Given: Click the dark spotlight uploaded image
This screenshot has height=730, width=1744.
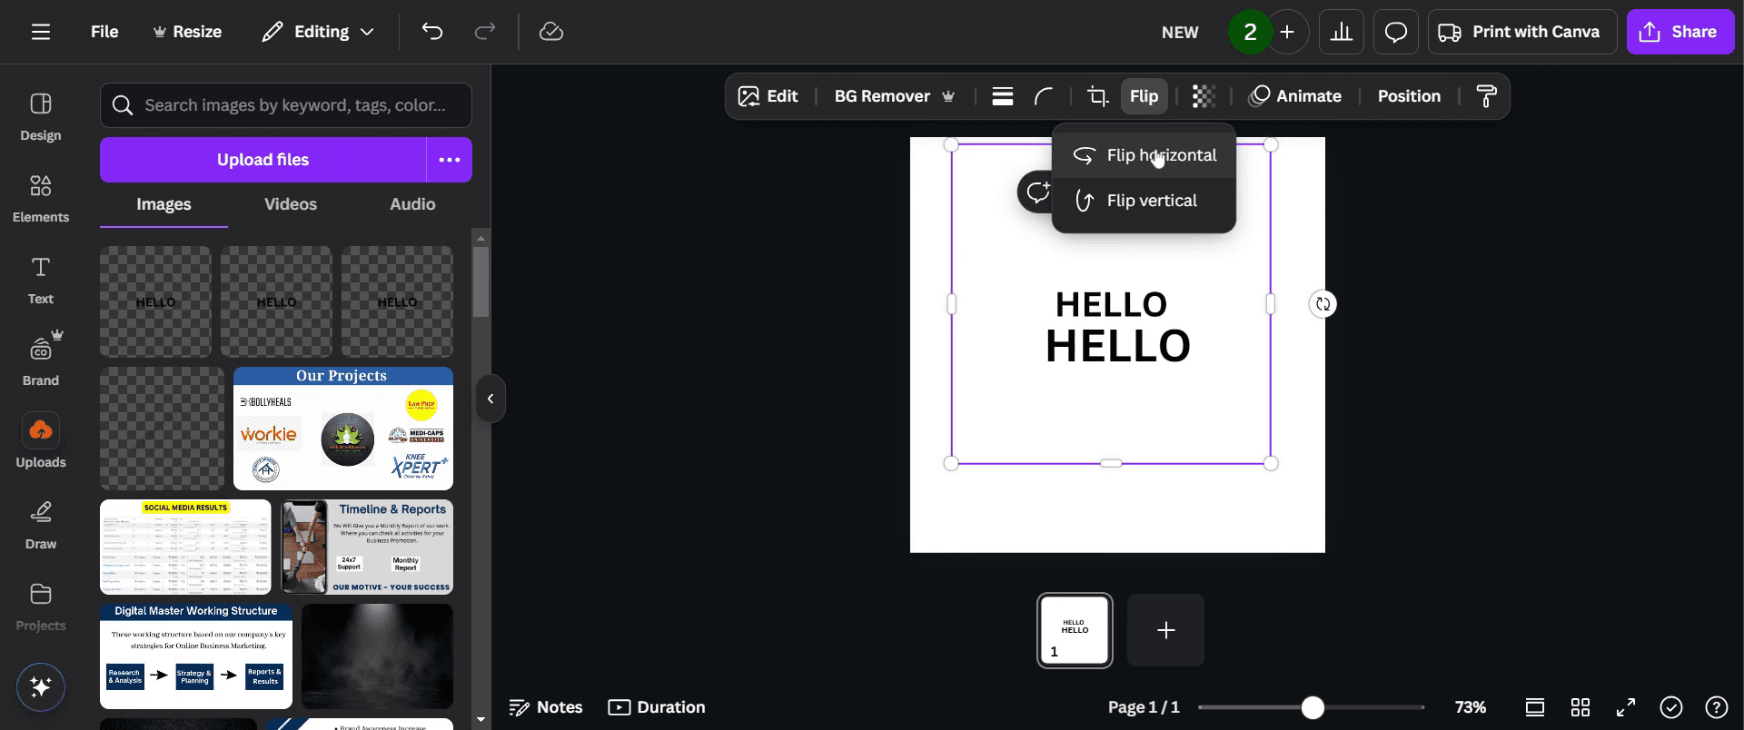Looking at the screenshot, I should 377,656.
